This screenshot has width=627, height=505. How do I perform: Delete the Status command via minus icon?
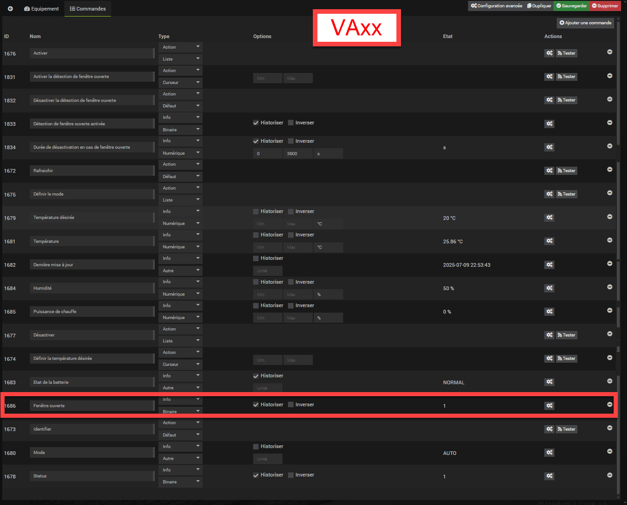610,475
